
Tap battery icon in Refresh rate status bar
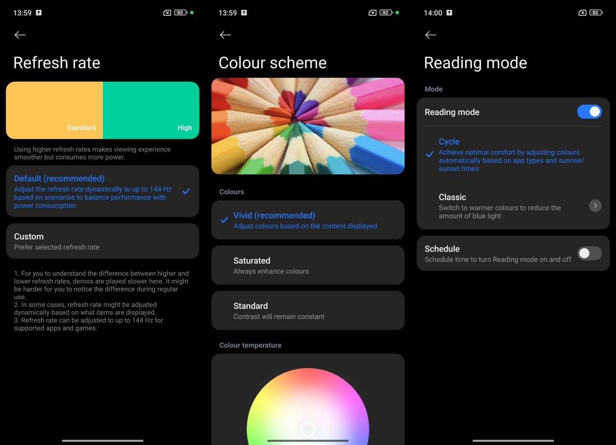181,13
